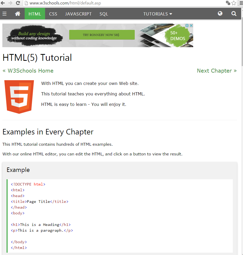Click 'With HTML you can create' sentence

pos(90,83)
